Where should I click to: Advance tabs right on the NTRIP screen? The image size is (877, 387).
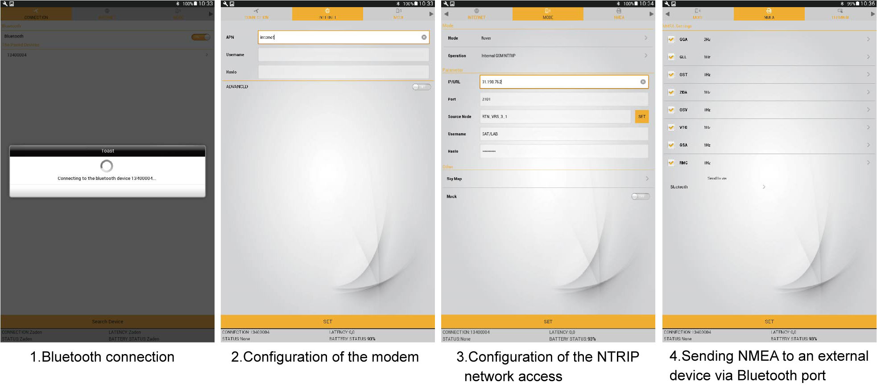(651, 14)
